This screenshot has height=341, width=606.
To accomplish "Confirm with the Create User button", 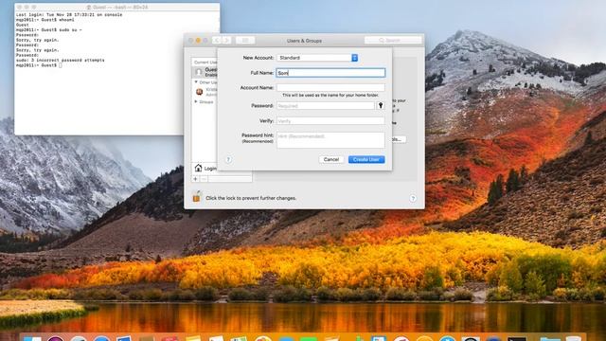I will coord(366,159).
